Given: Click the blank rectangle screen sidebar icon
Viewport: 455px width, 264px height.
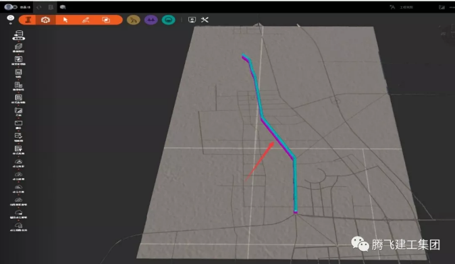Looking at the screenshot, I should point(19,124).
